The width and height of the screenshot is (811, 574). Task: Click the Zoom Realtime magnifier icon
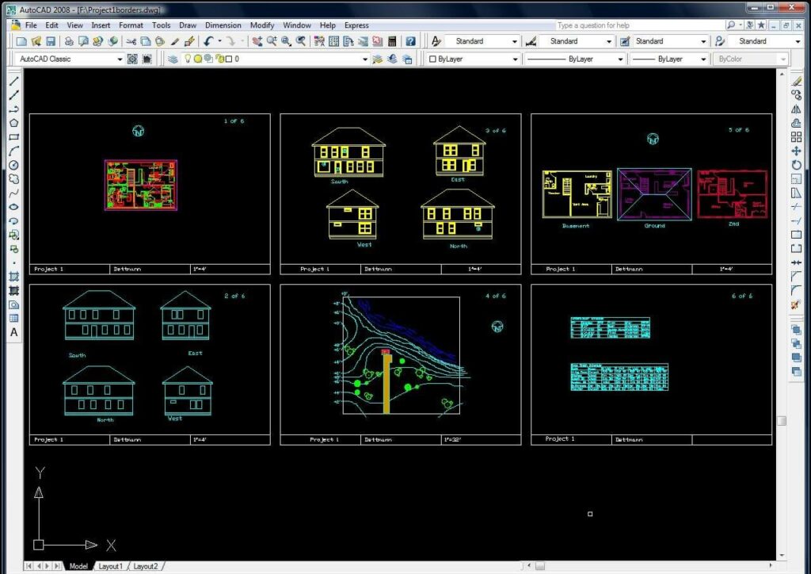point(272,41)
